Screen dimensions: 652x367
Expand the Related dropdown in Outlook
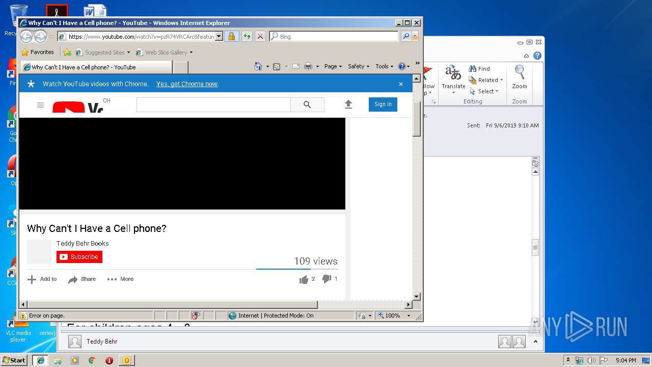501,80
